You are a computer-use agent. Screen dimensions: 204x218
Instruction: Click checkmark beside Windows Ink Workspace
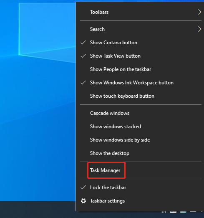(83, 83)
